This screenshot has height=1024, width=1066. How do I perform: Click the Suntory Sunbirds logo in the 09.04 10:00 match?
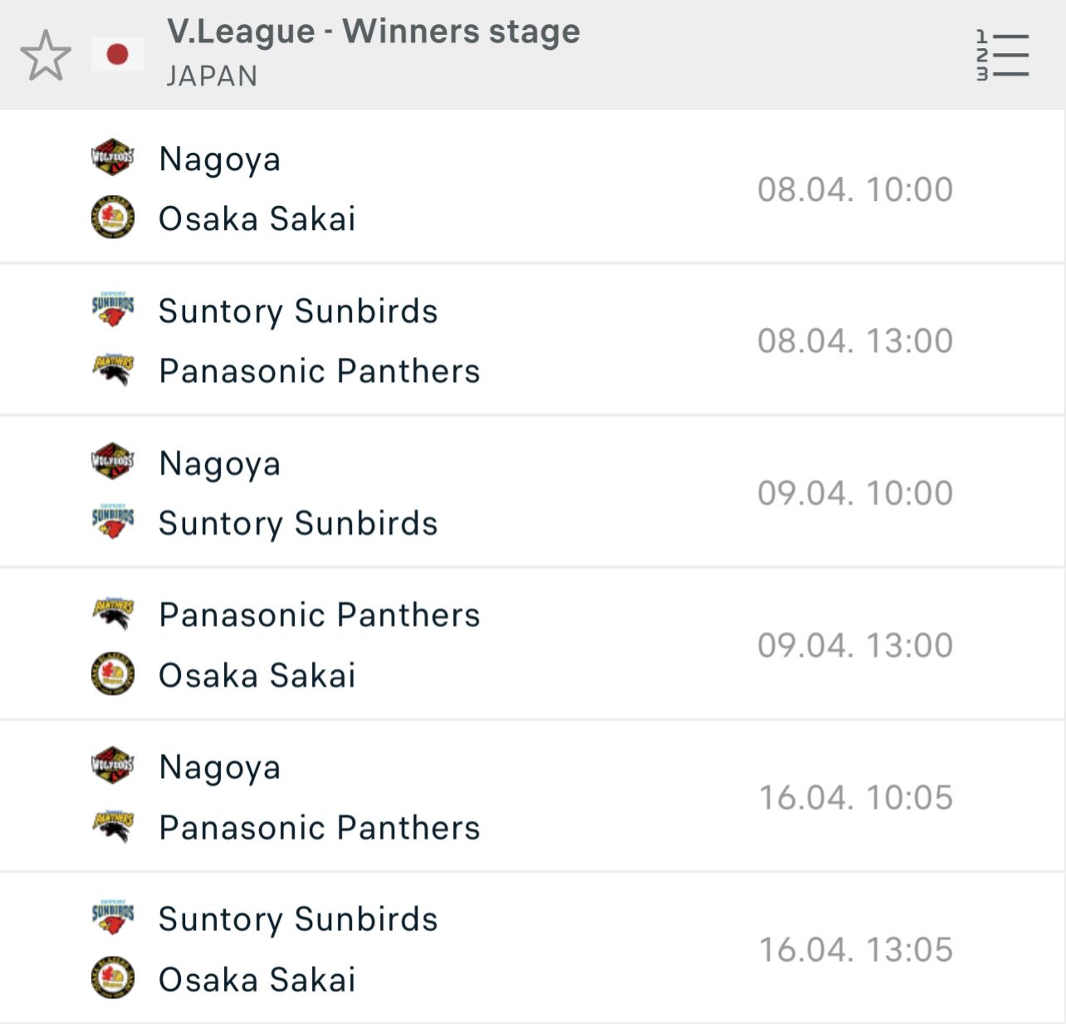tap(113, 522)
